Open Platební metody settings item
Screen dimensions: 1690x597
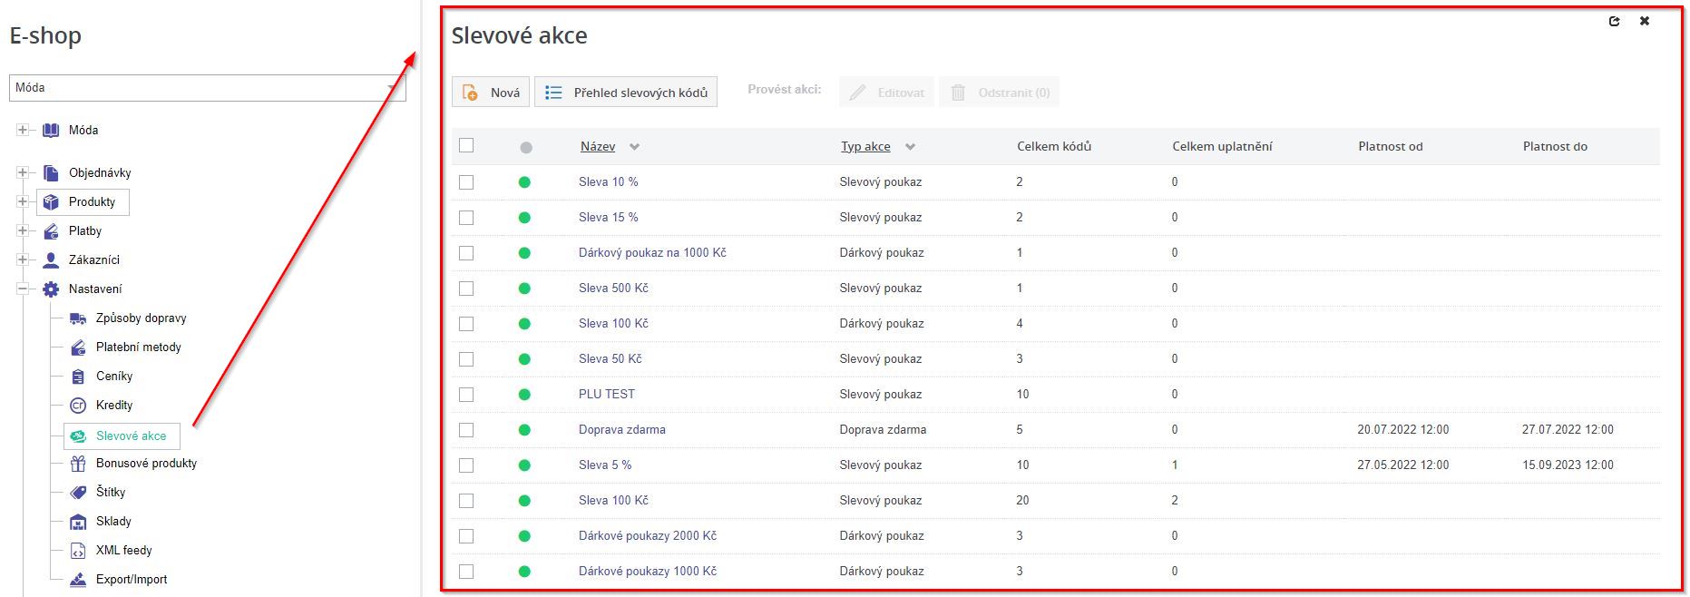tap(138, 347)
